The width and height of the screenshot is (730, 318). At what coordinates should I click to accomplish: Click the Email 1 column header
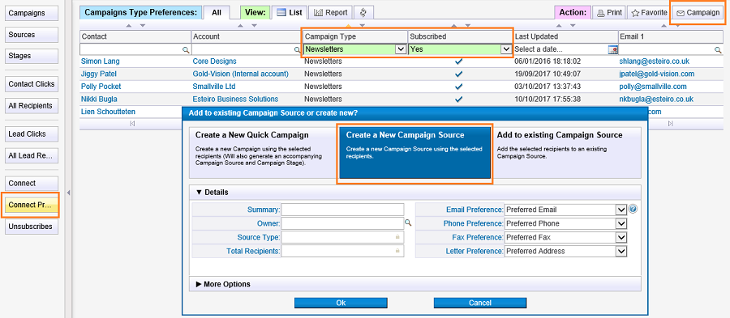point(671,36)
